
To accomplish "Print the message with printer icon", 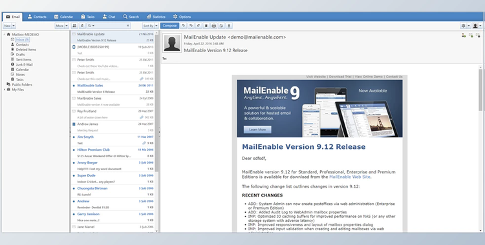I will (x=214, y=26).
